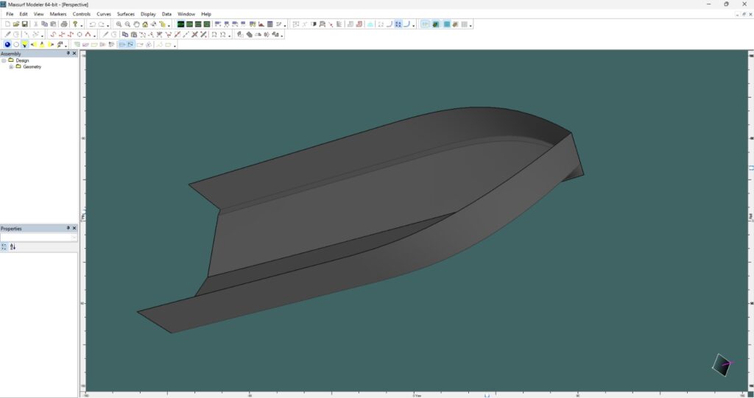Click the Zoom in magnifier icon

[119, 24]
